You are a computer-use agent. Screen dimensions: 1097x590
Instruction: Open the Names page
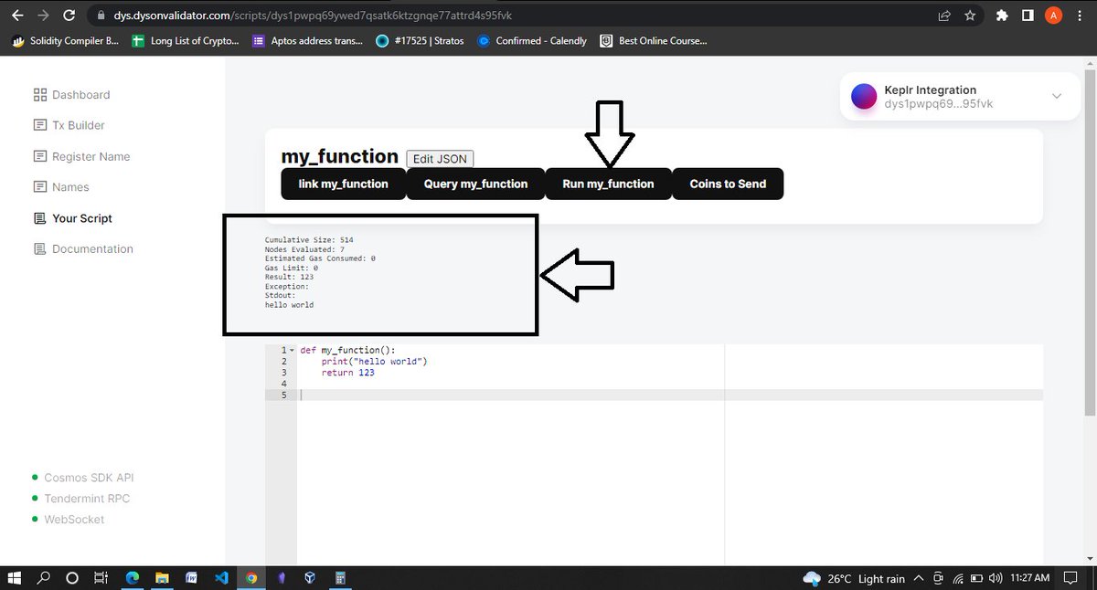(61, 187)
